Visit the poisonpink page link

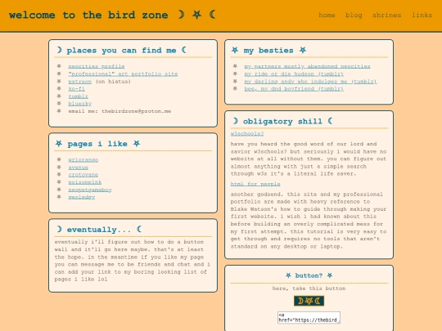[85, 182]
